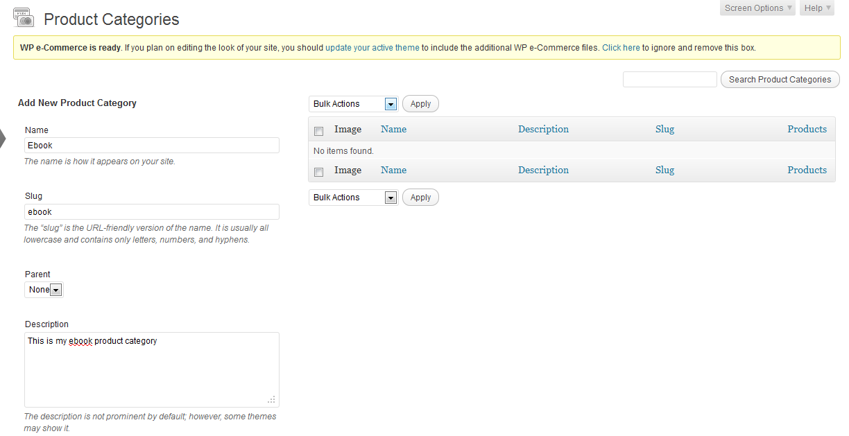Focus the Name field containing Ebook
849x436 pixels.
click(152, 146)
